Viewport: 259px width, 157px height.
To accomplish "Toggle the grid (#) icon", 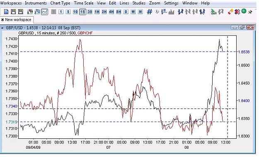I will click(x=150, y=12).
